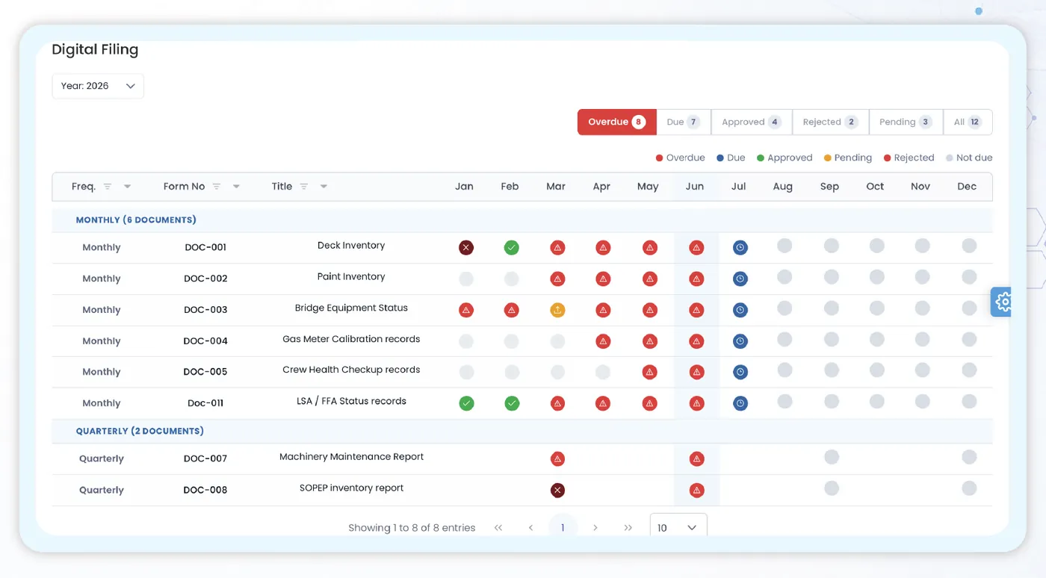Click LSA / FFA Status July due icon
Image resolution: width=1046 pixels, height=578 pixels.
tap(740, 403)
